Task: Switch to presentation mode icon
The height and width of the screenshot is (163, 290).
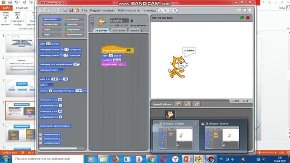Action: pos(250,10)
